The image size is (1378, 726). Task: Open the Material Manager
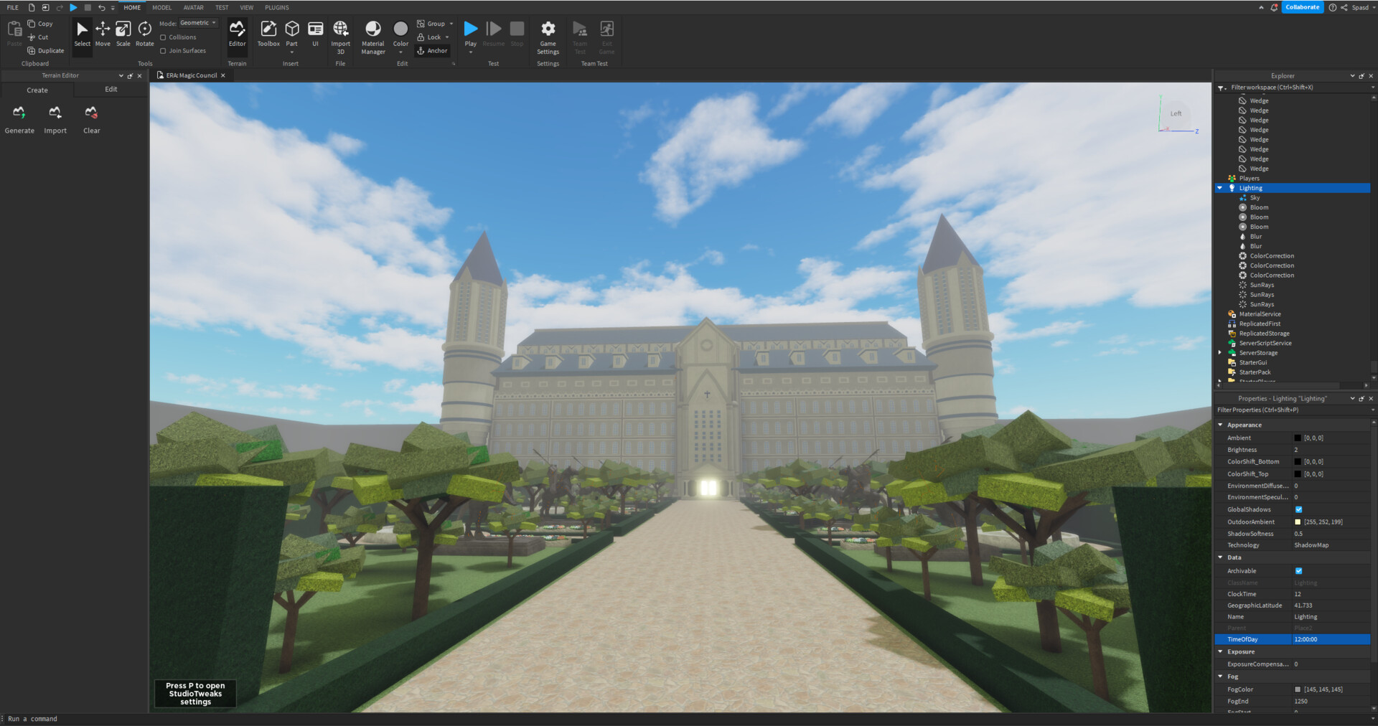[x=372, y=34]
